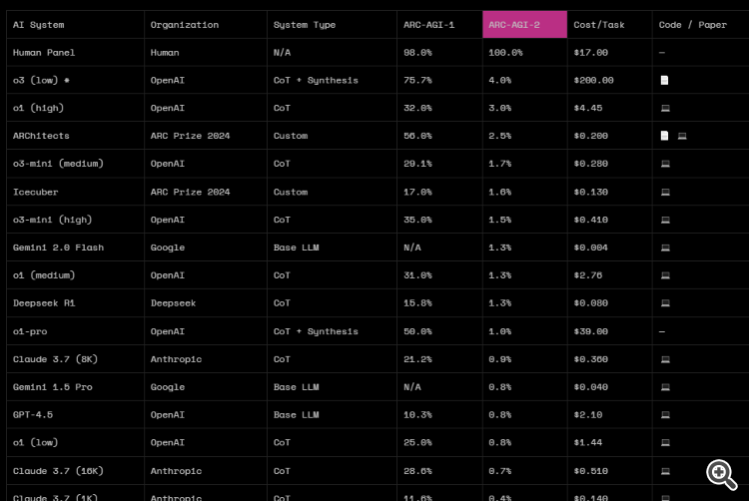The image size is (749, 501).
Task: Sort by the ARC-AGI-1 column header
Action: [x=429, y=25]
